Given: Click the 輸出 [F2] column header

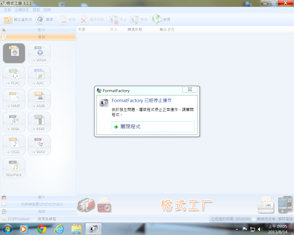Looking at the screenshot, I should 180,29.
